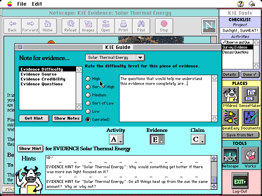Select Discuss Questions activity
This screenshot has height=196, width=262.
(x=237, y=52)
